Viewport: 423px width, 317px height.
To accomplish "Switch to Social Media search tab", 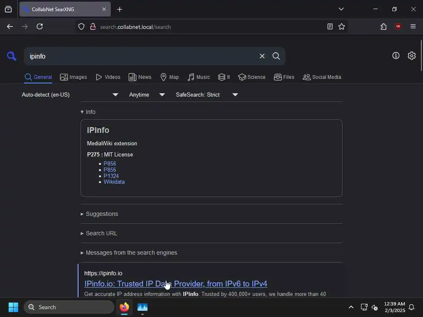I will [322, 77].
